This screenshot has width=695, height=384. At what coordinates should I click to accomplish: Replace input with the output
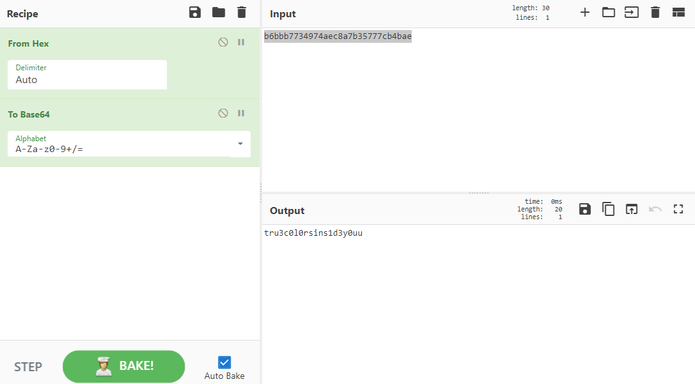click(632, 209)
